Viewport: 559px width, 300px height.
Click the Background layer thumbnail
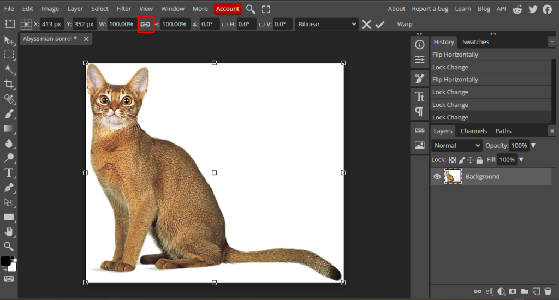tap(453, 176)
